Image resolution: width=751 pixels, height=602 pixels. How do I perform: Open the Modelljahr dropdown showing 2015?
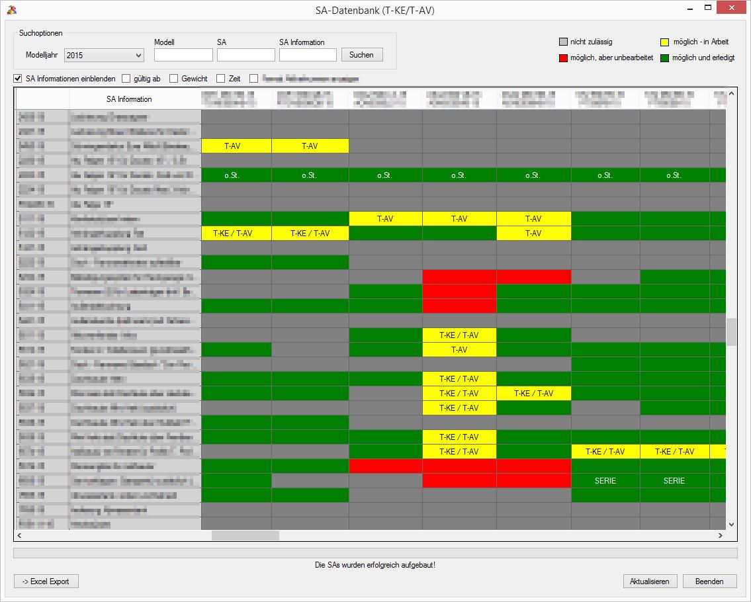(104, 55)
